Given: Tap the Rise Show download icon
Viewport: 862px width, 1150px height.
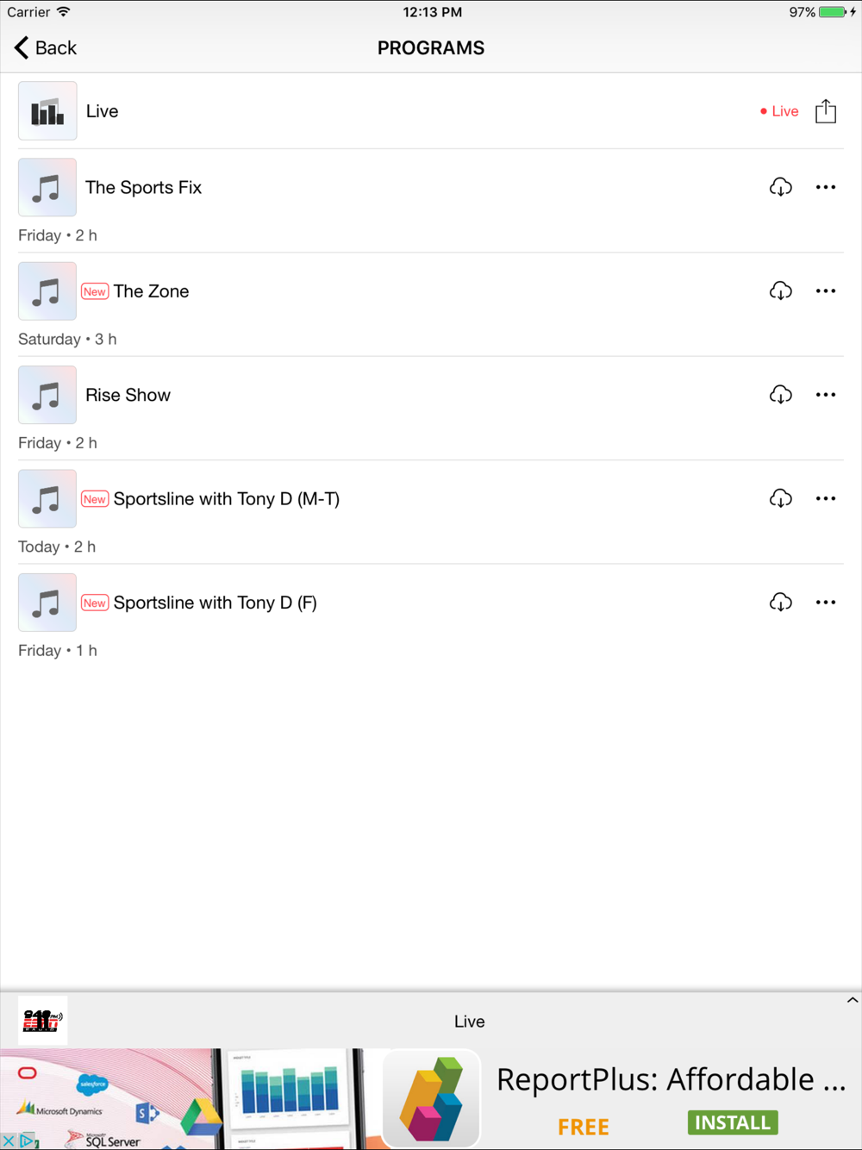Looking at the screenshot, I should (780, 395).
